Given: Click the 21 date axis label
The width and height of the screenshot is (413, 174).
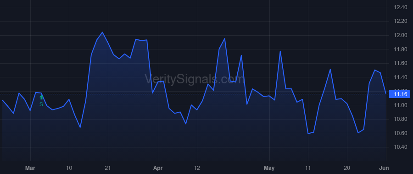Looking at the screenshot, I should pyautogui.click(x=108, y=168).
